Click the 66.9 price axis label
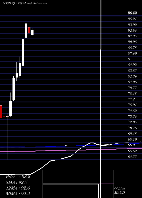Screen dimensions: 142x198 pos(131,145)
